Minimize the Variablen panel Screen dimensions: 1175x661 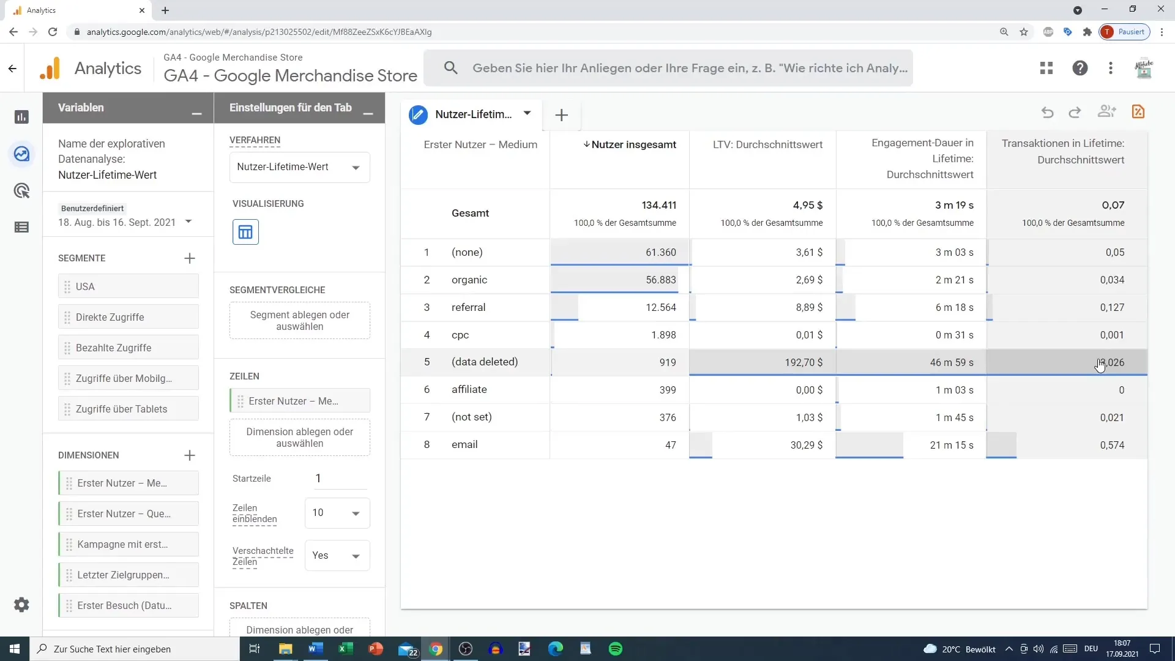(196, 114)
